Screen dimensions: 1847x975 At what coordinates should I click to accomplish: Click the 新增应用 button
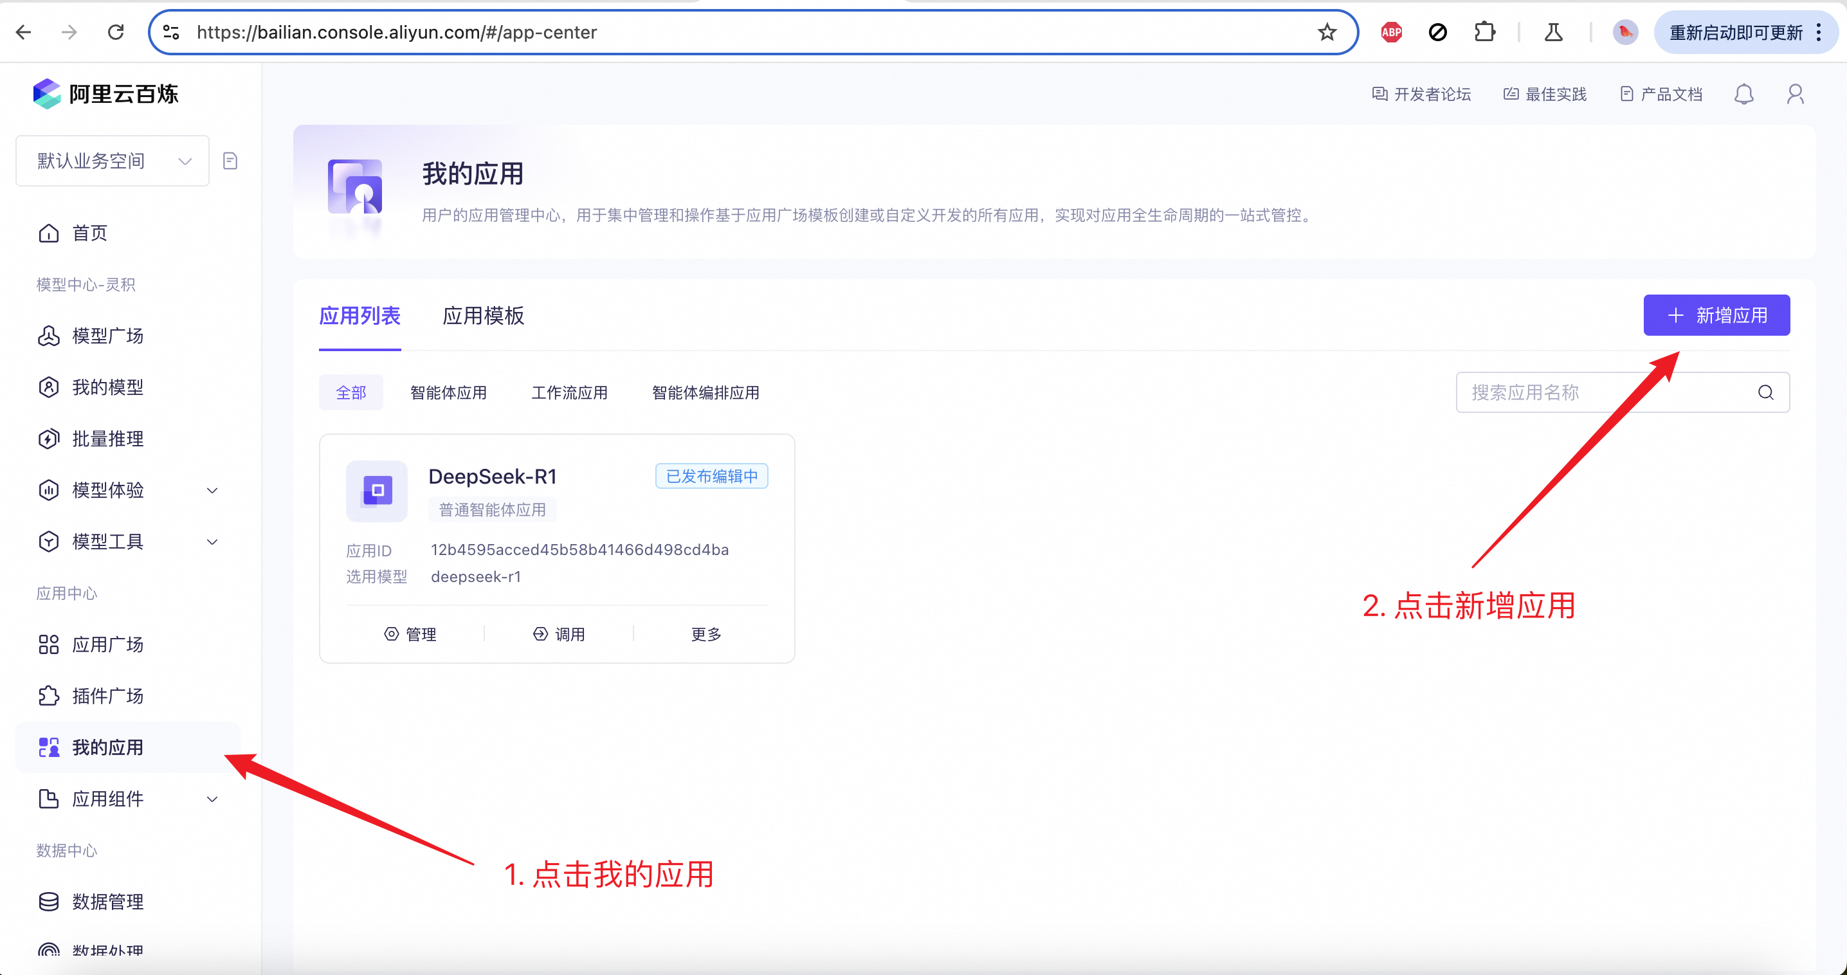click(x=1716, y=315)
